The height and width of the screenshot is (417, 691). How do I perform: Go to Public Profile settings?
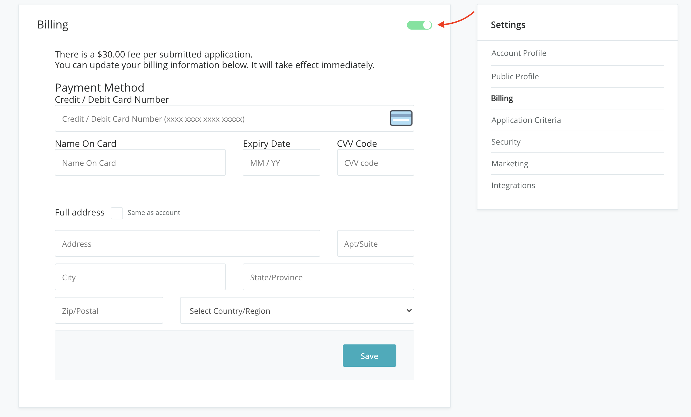pyautogui.click(x=515, y=76)
